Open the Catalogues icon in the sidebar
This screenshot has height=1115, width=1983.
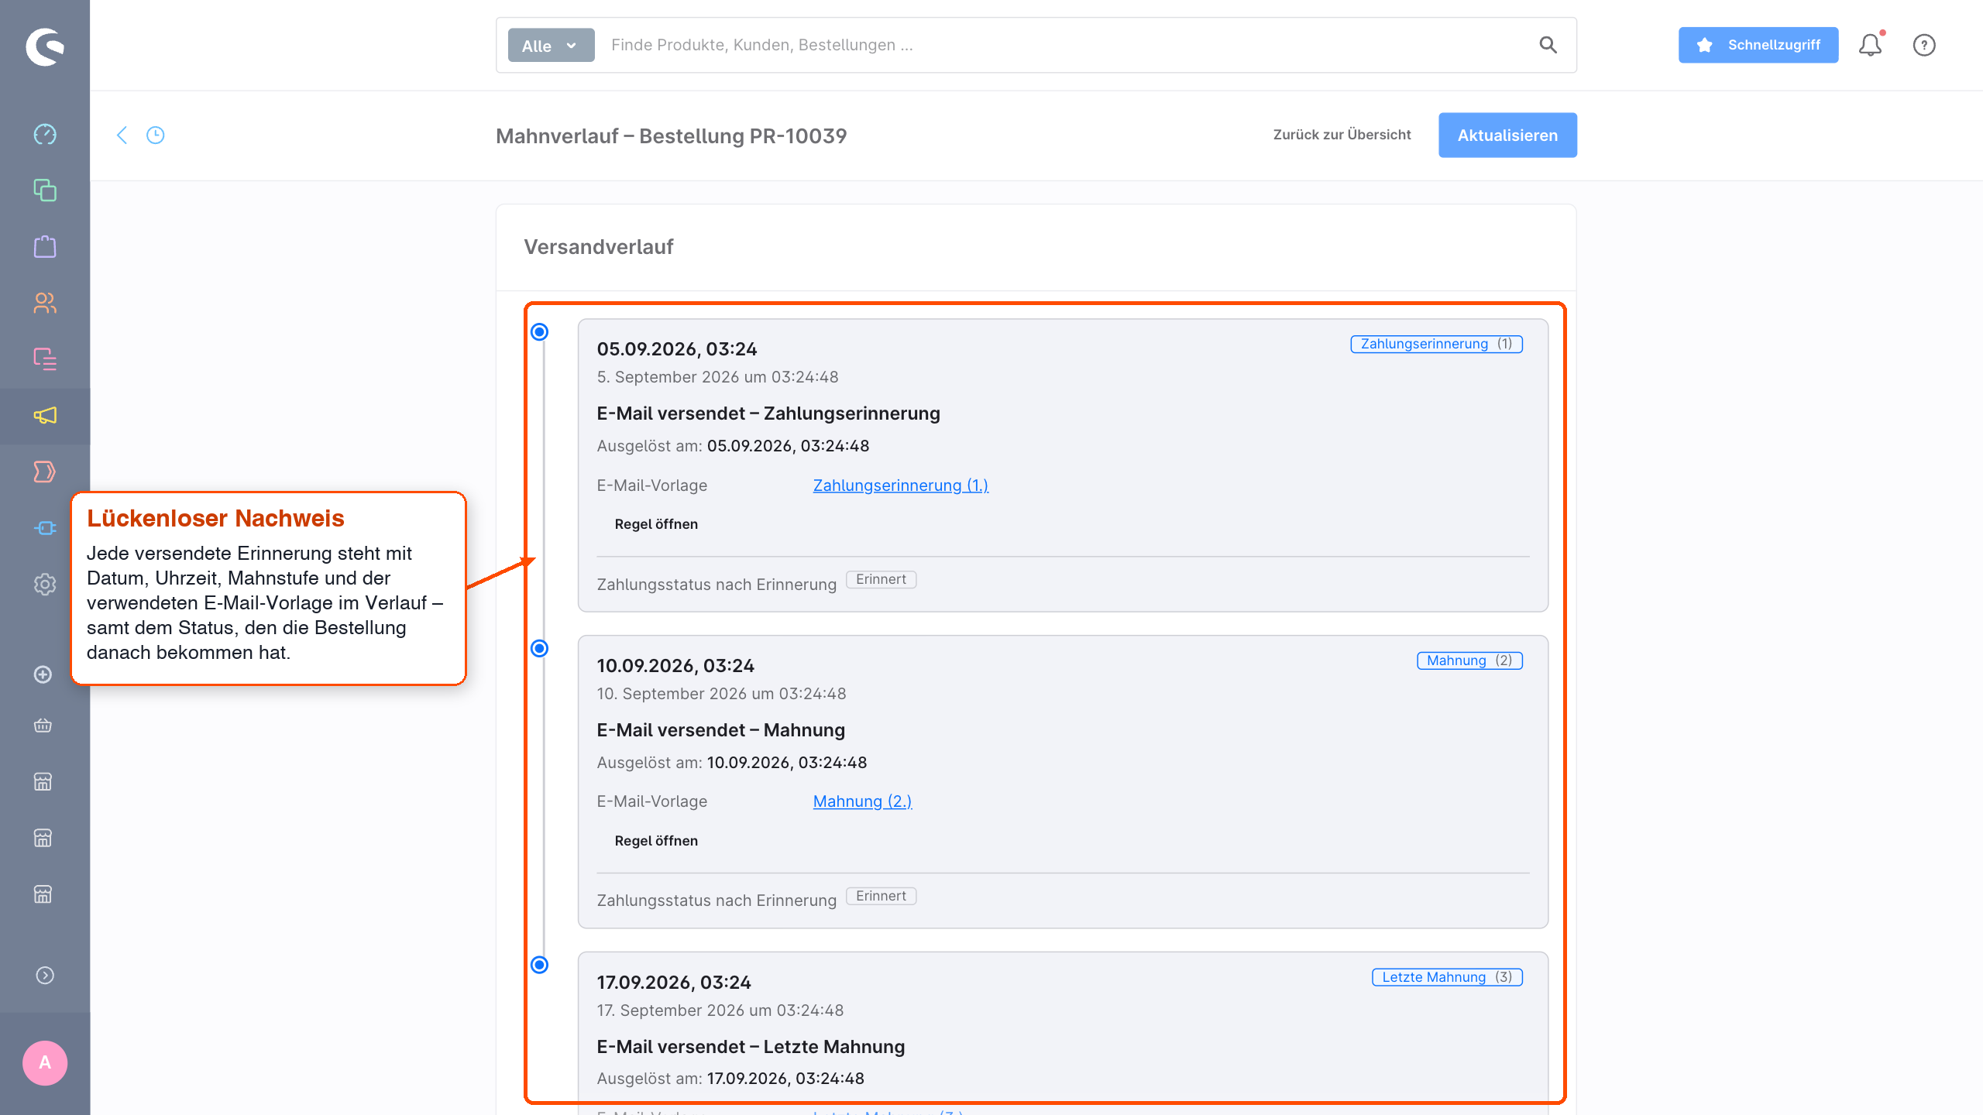45,190
